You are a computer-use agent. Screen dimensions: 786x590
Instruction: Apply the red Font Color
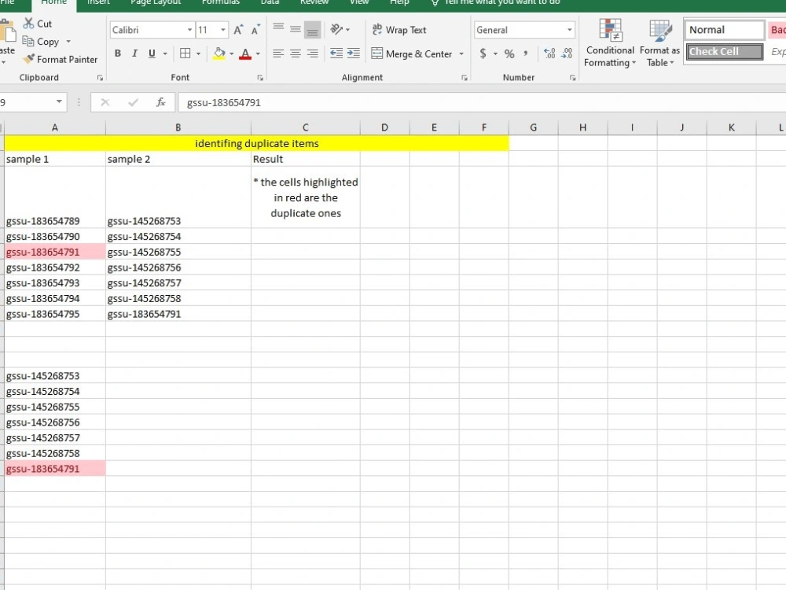tap(245, 53)
